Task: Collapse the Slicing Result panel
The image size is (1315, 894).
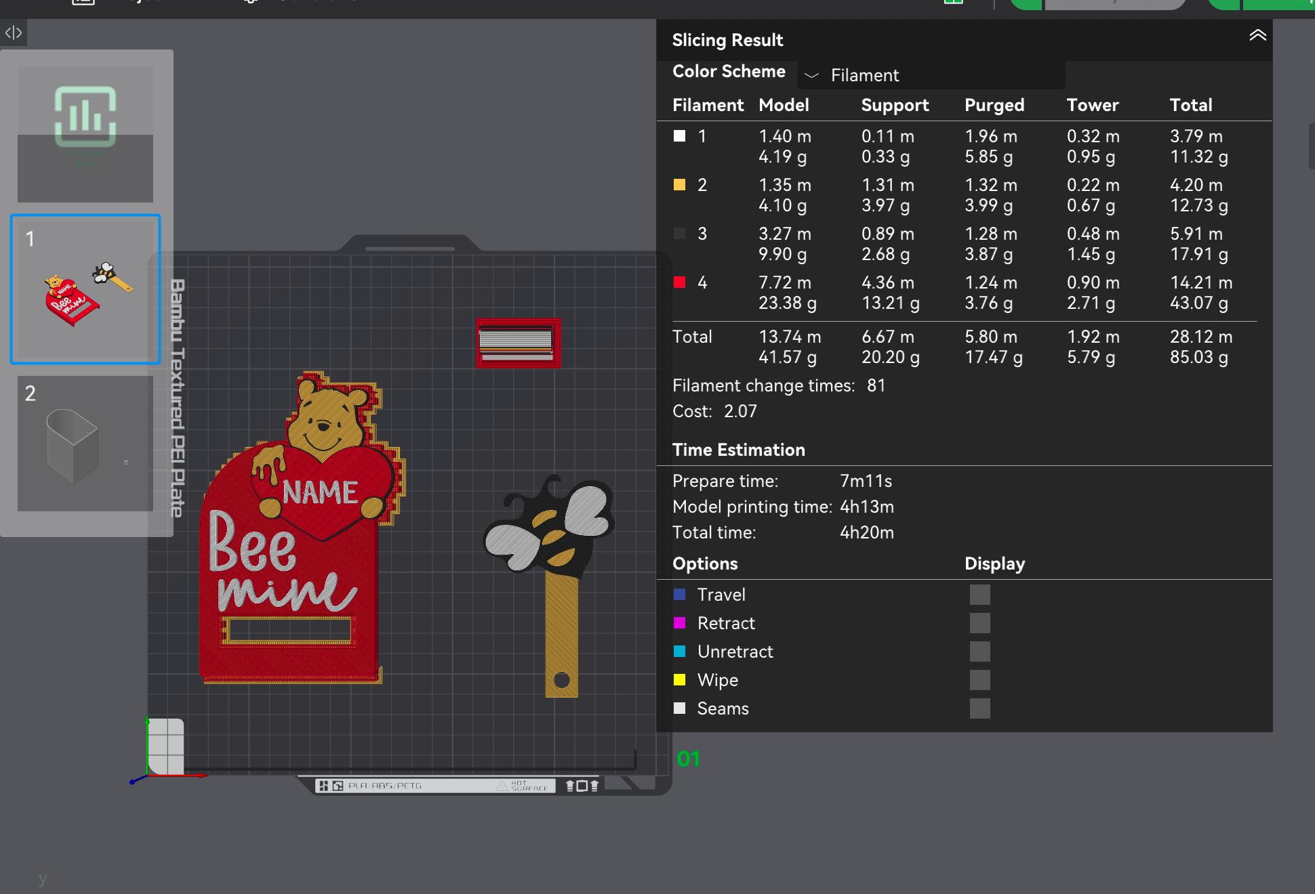Action: tap(1257, 36)
